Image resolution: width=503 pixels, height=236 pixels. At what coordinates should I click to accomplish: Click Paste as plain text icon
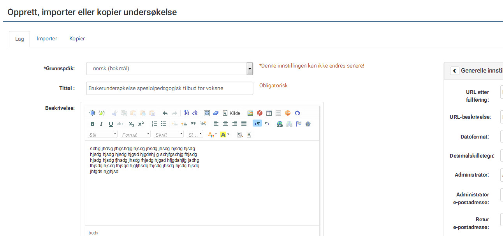point(142,113)
